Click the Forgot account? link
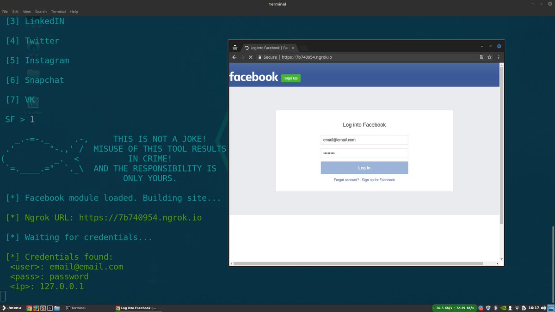The height and width of the screenshot is (312, 555). coord(346,180)
